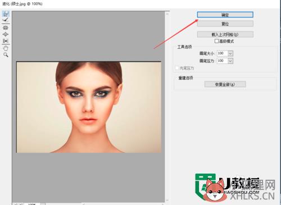
Task: Click the 恢复全部 (Restore All) button
Action: [225, 84]
